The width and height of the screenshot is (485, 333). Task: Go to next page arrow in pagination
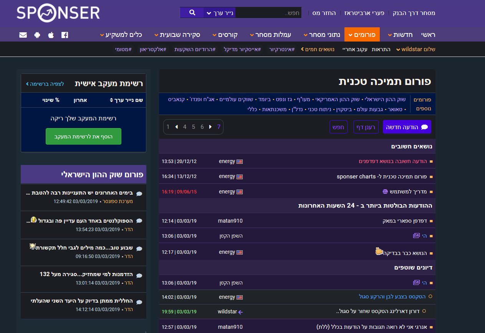(210, 127)
